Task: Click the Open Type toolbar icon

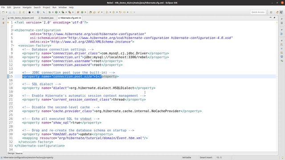Action: tap(90, 12)
